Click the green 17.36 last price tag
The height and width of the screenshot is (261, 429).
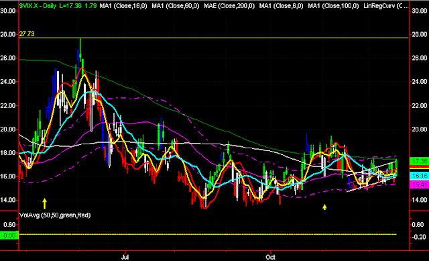pos(419,161)
